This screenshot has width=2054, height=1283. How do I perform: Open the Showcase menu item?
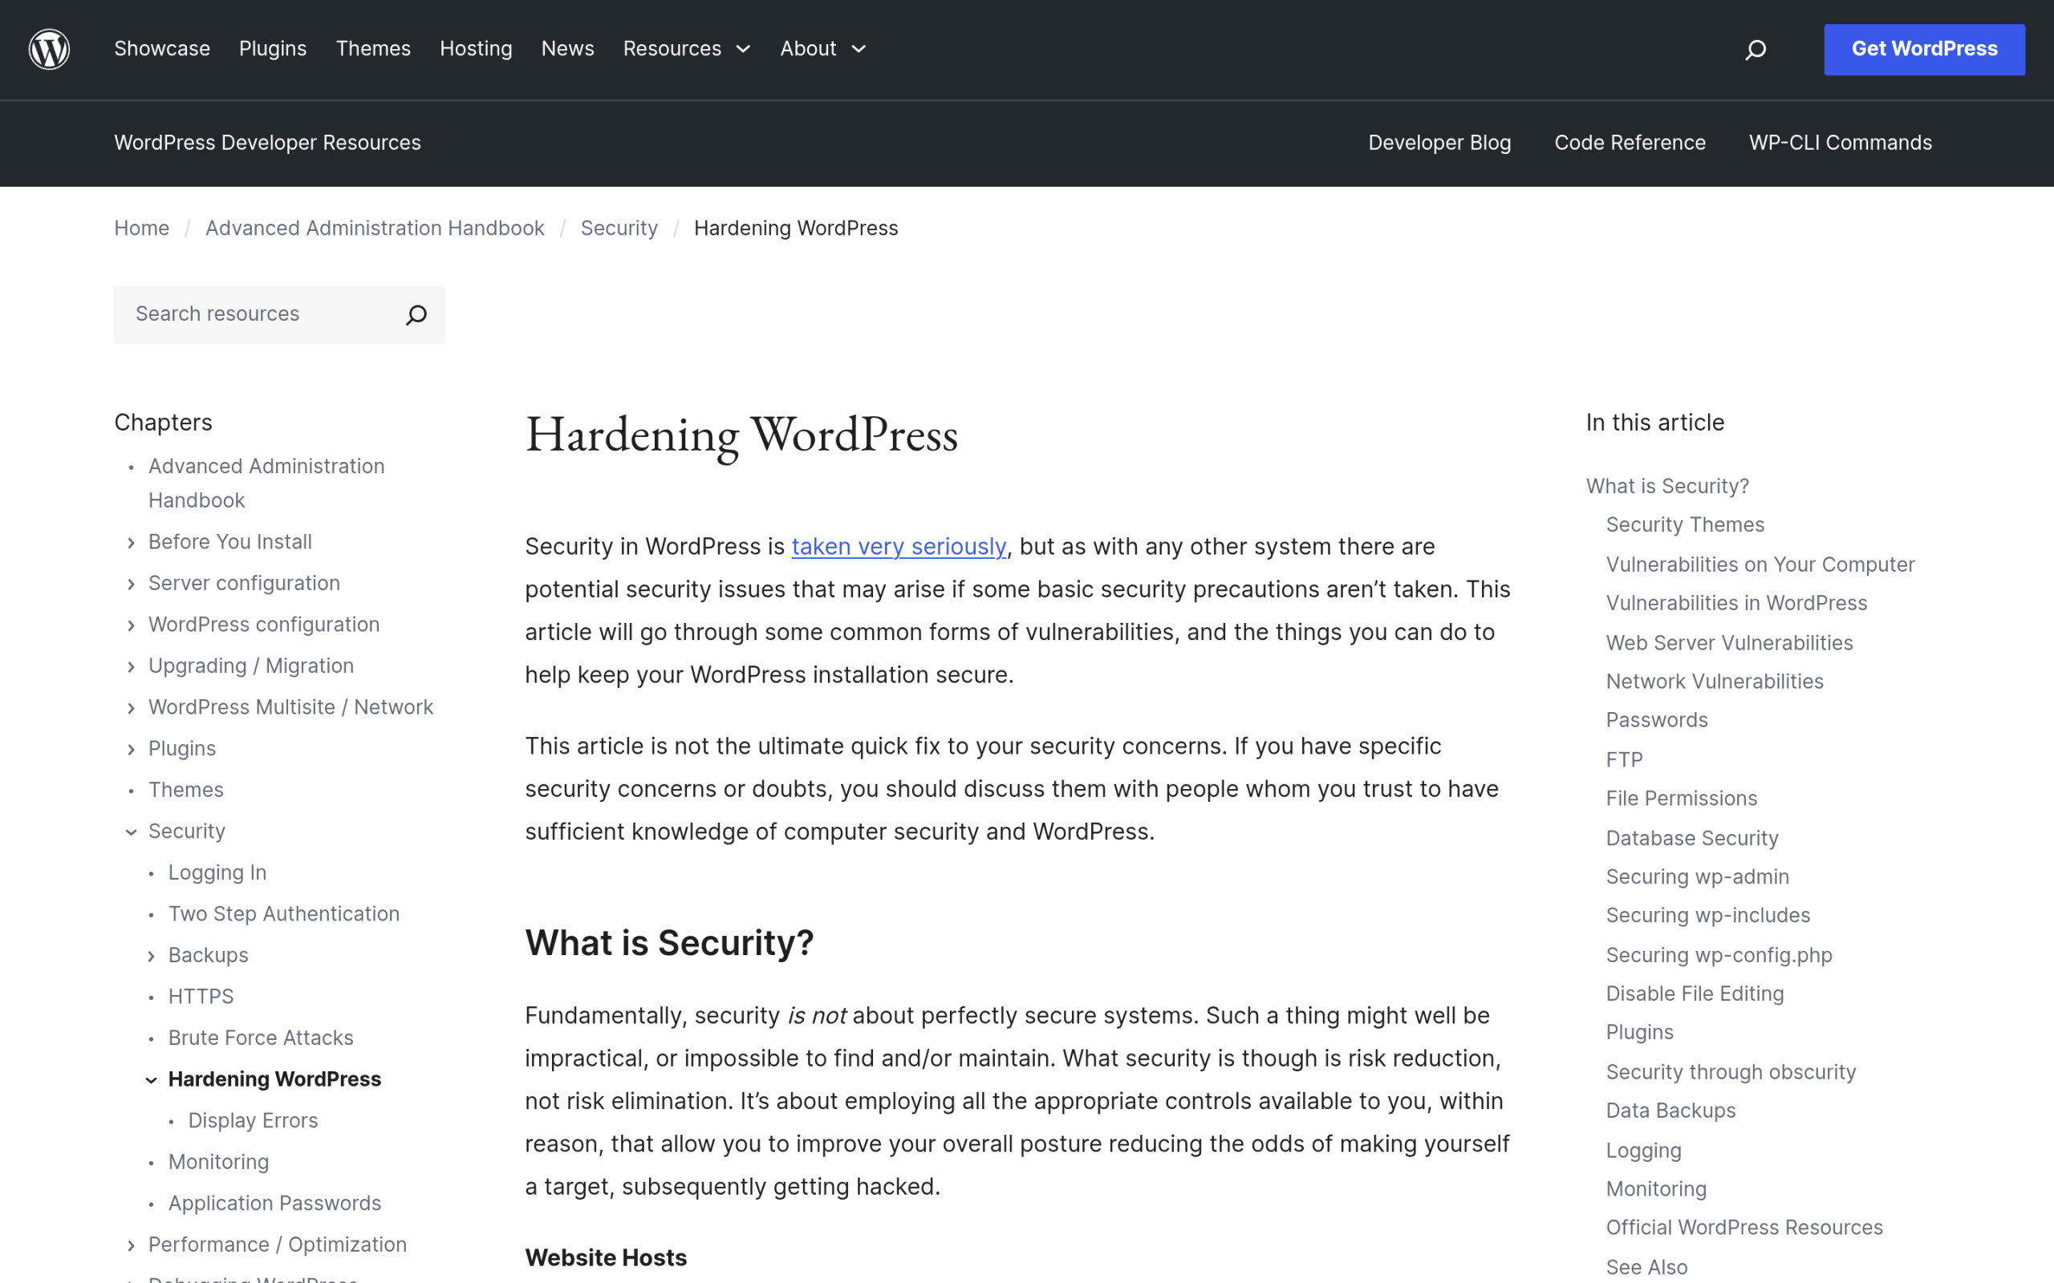pos(162,49)
